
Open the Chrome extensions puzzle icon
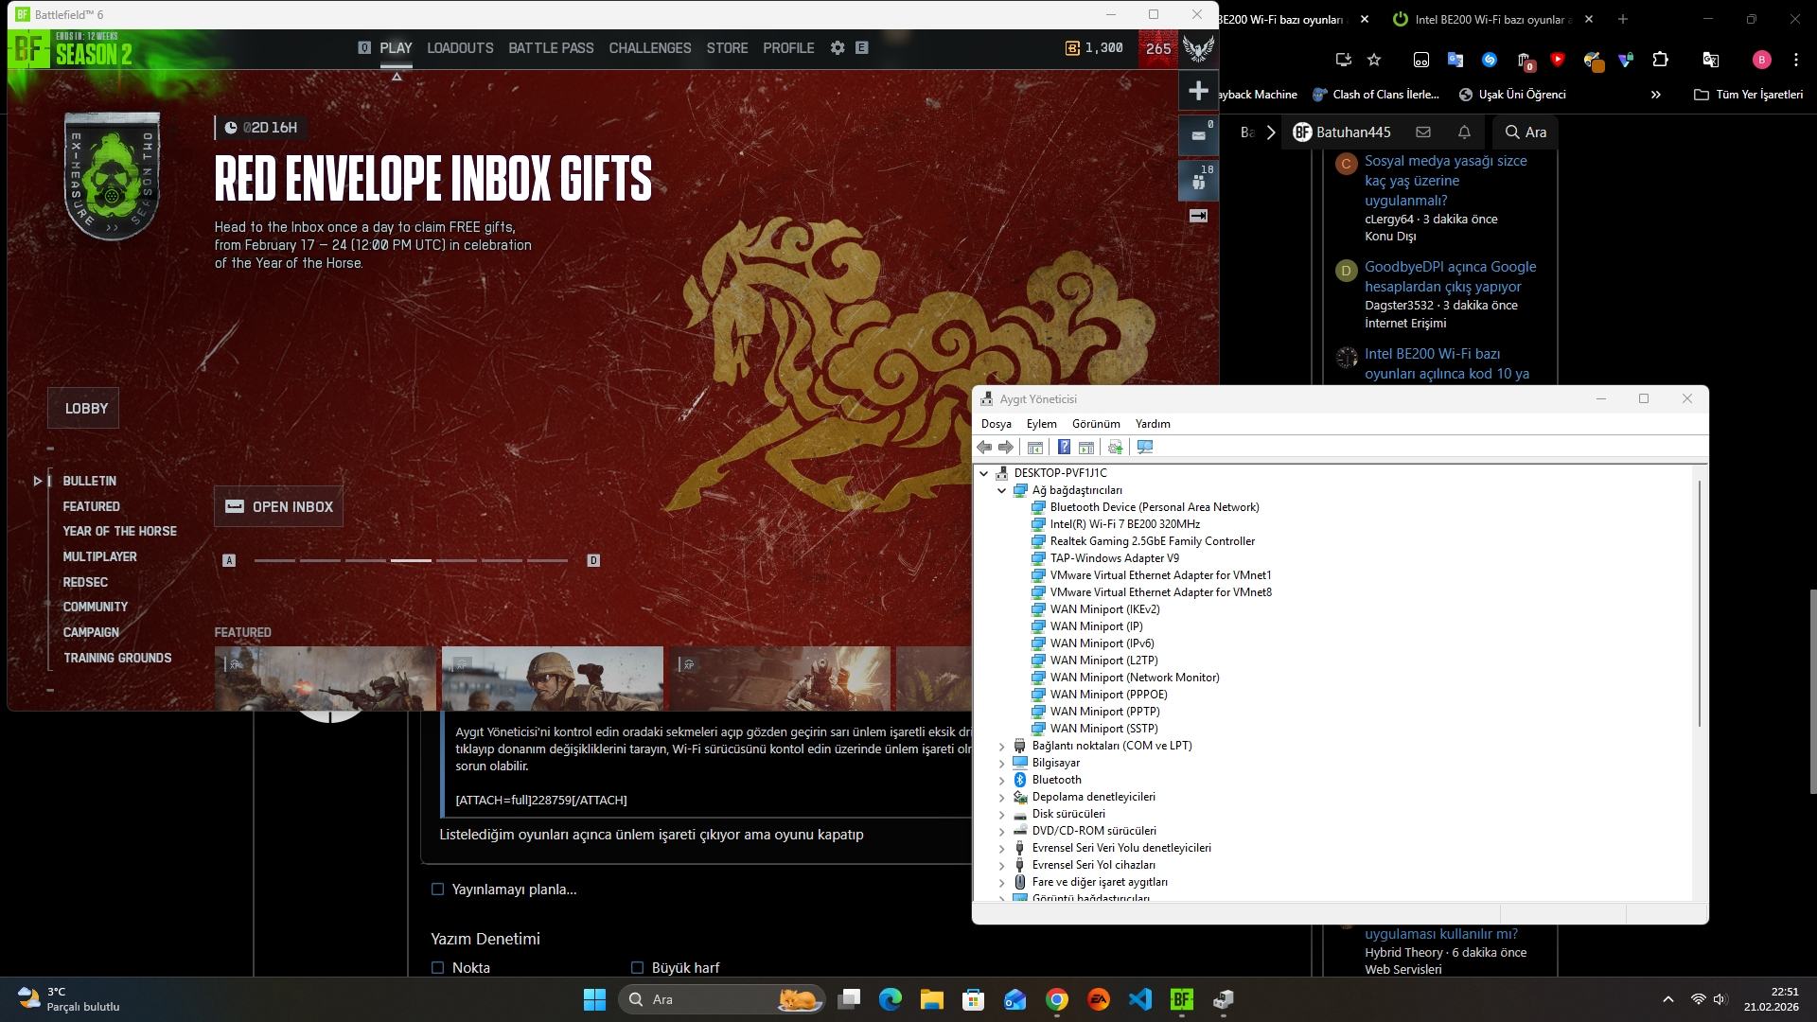1660,60
